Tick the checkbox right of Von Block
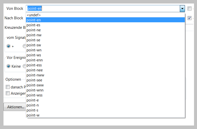This screenshot has width=197, height=129. coord(190,9)
